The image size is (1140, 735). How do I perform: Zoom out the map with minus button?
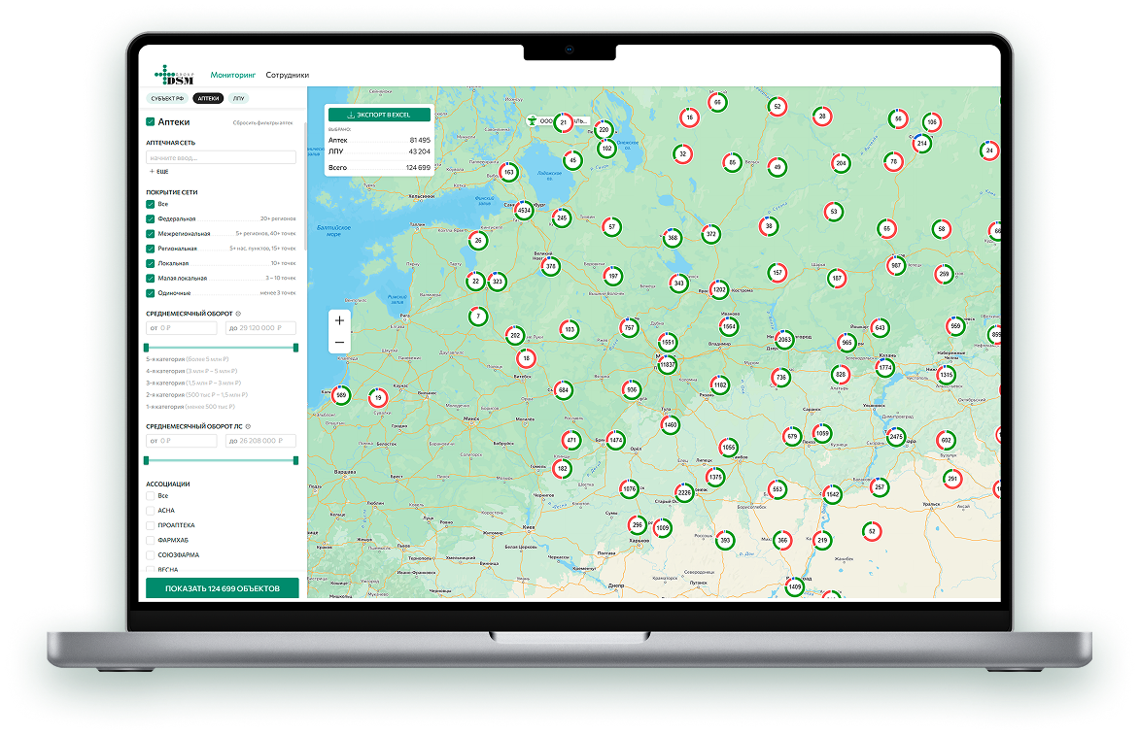(339, 343)
